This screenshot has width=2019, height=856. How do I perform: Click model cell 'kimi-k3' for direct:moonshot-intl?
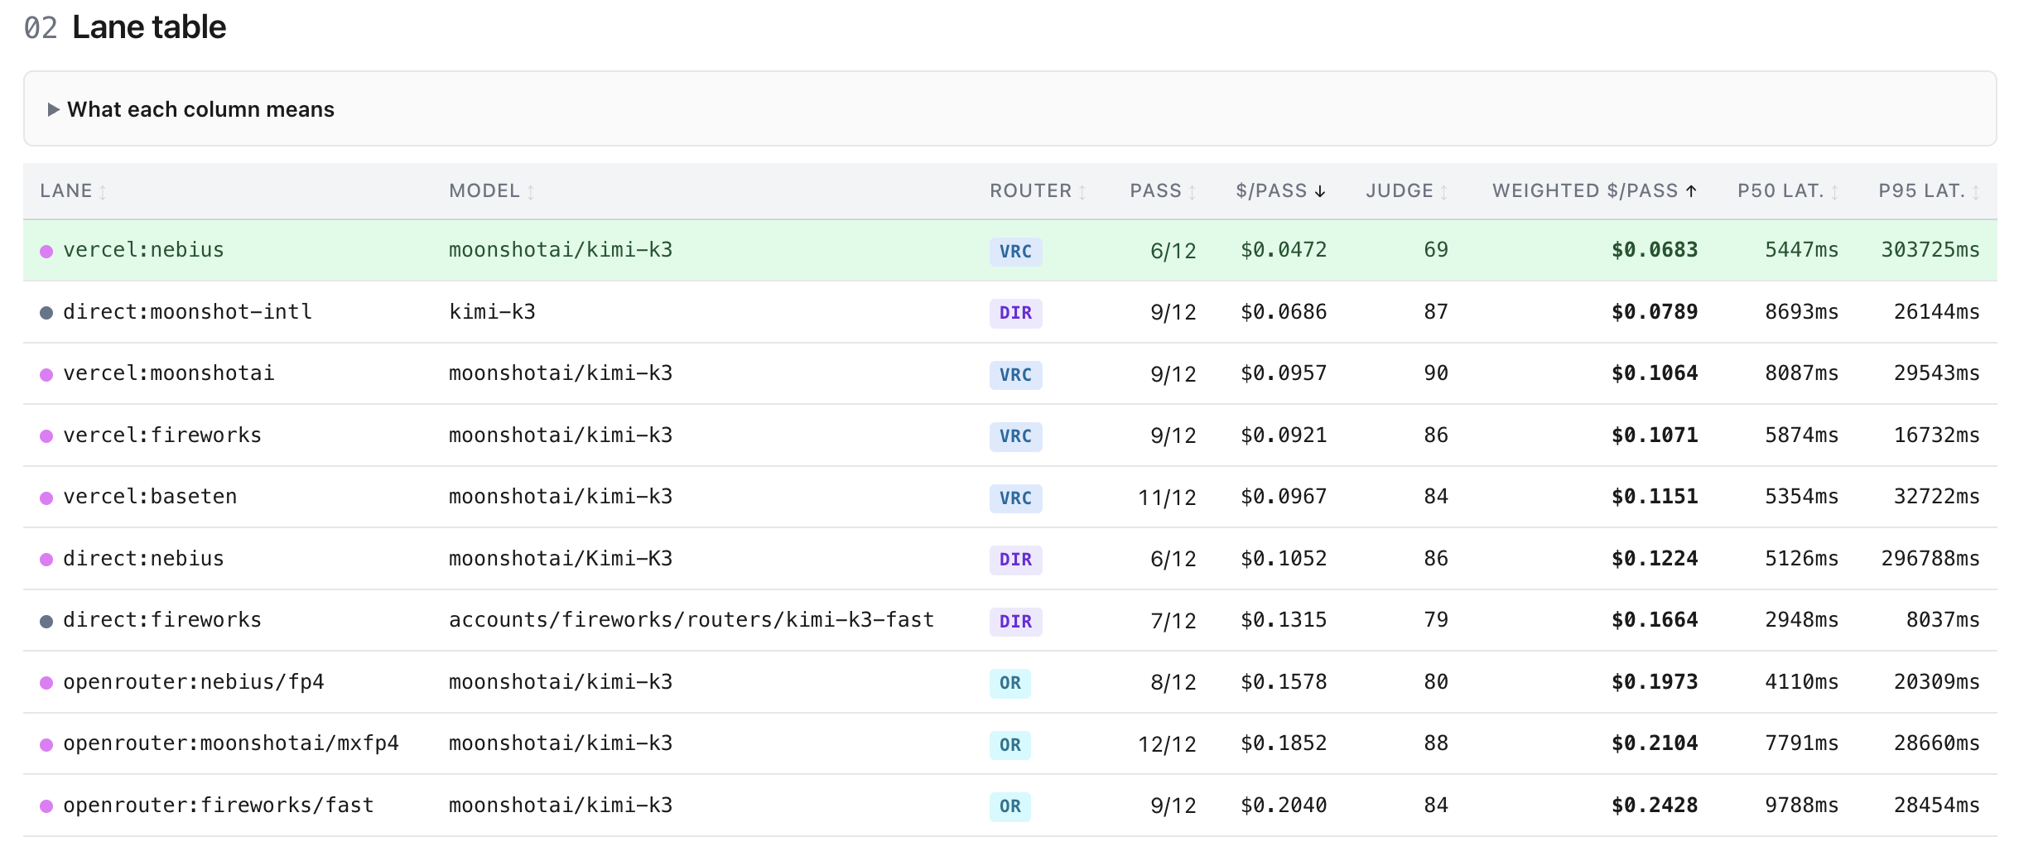492,312
